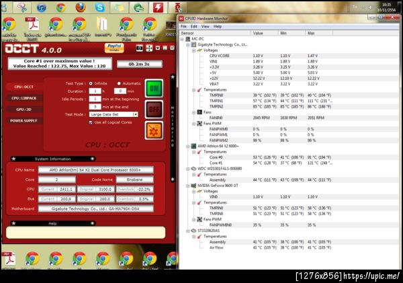Click the Min column header
The image size is (403, 283).
(x=292, y=33)
